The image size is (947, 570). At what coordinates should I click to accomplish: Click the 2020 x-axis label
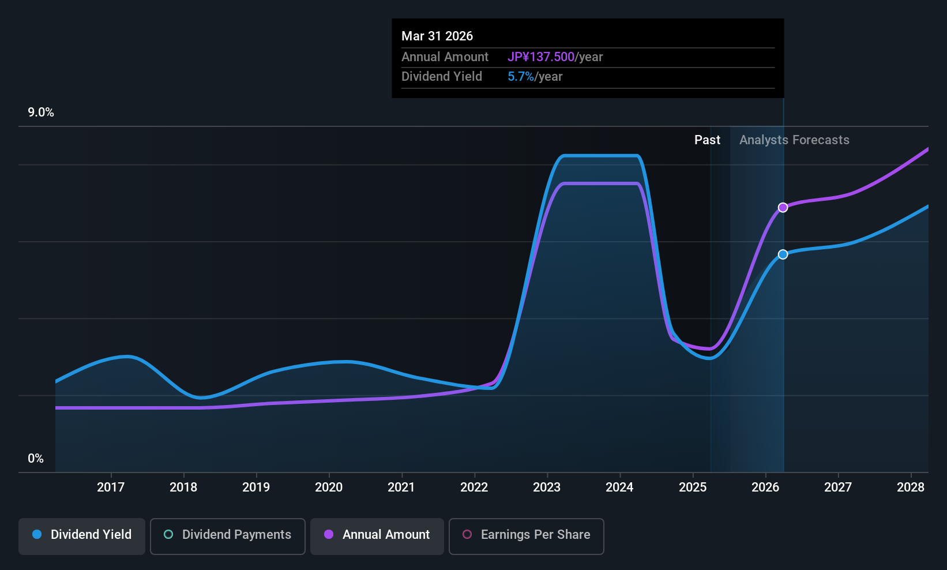[329, 487]
